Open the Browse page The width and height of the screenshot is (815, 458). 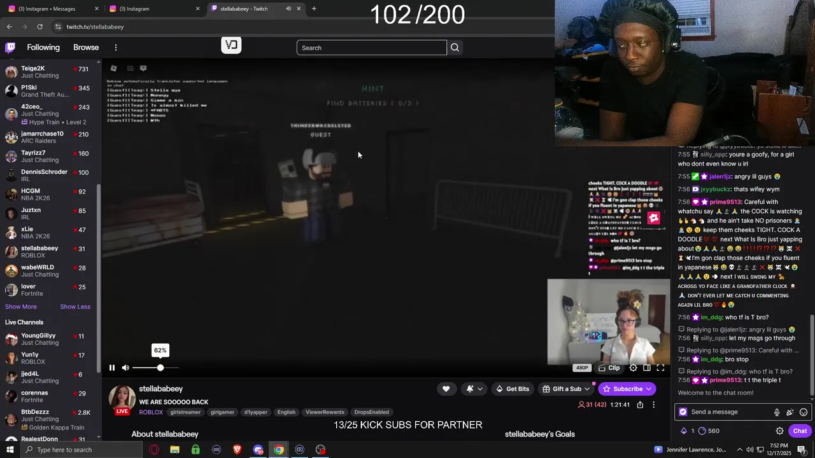[86, 47]
